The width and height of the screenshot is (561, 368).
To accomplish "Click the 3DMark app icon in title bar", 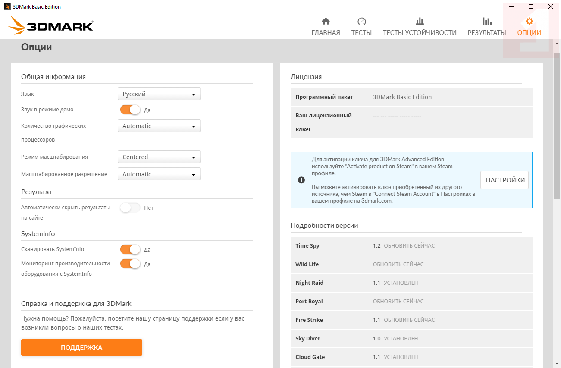I will (7, 7).
